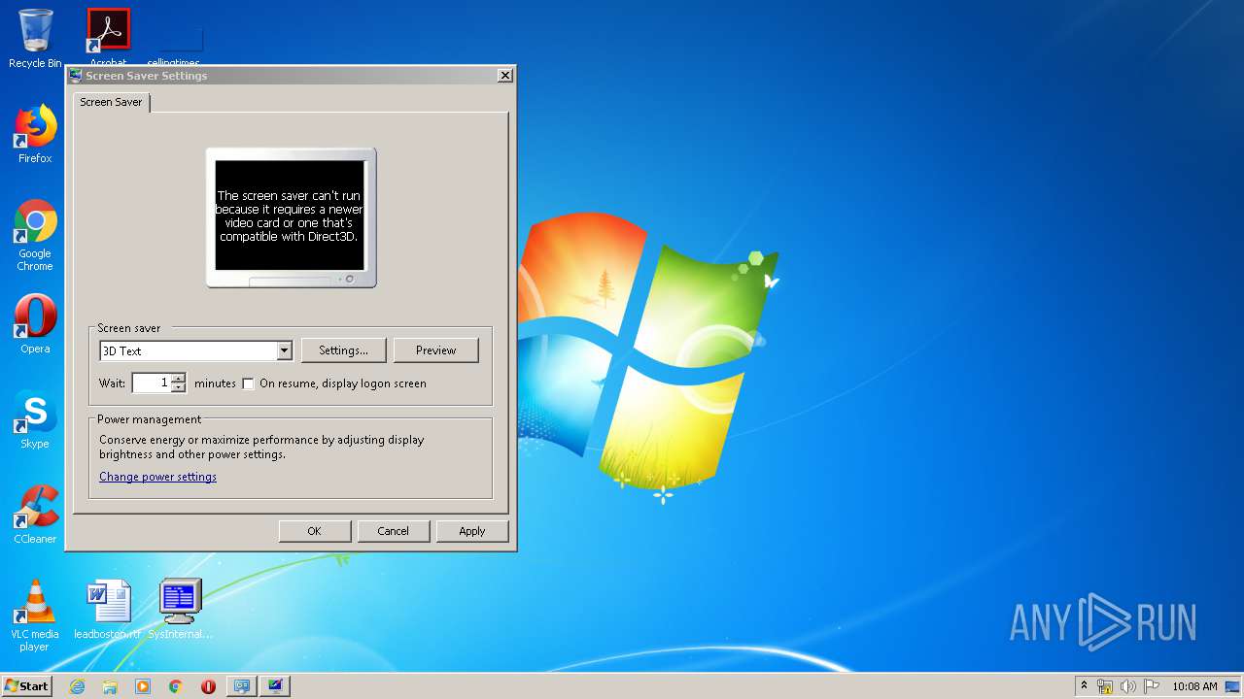Click the Wait minutes input field
This screenshot has width=1244, height=699.
[x=151, y=383]
